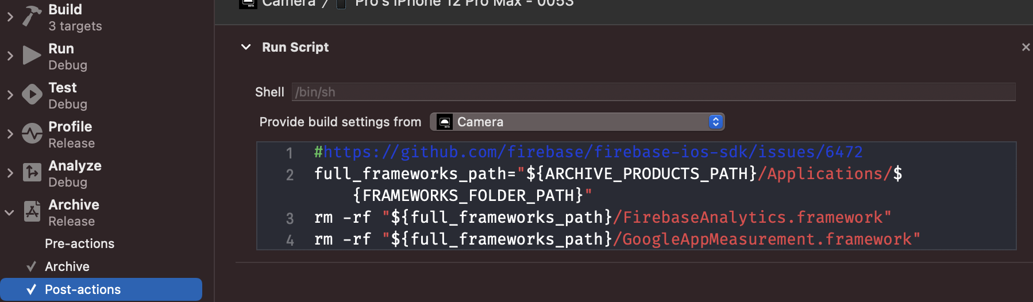Screen dimensions: 1033x302
Task: Click the Camera icon in build settings popup
Action: pos(445,122)
